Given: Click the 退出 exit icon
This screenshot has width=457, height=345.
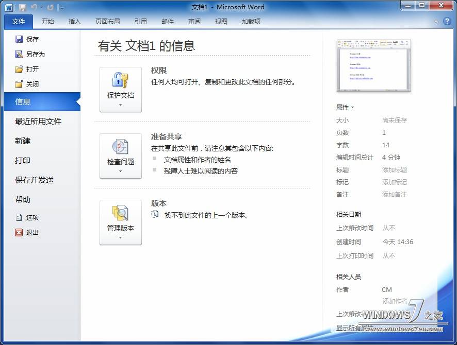Looking at the screenshot, I should coord(19,232).
